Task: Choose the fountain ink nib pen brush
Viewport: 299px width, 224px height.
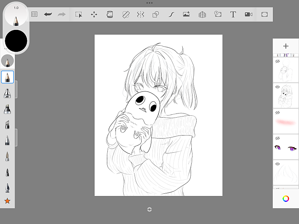Action: click(x=7, y=188)
